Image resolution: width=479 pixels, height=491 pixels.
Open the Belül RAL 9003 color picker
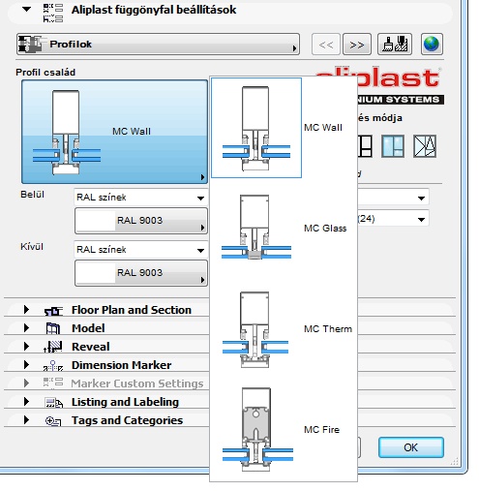click(x=141, y=221)
